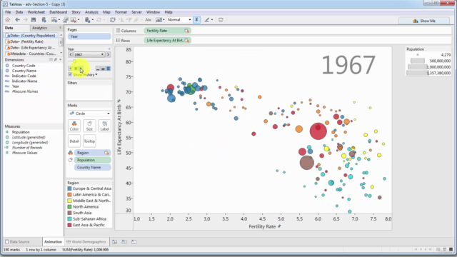Click the Sort Descending icon

129,20
